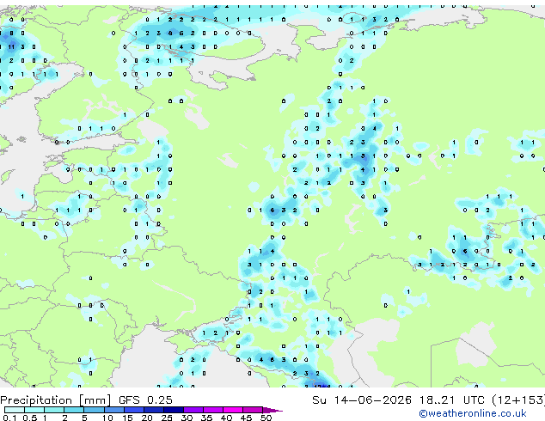Click the 0.5–1 mm legend color swatch
The height and width of the screenshot is (421, 545).
(34, 410)
